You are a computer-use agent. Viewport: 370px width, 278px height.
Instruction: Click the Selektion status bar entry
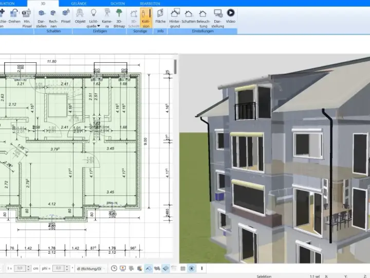coord(264,276)
